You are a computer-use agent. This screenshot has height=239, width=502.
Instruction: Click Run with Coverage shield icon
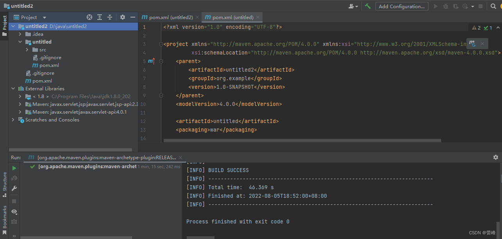pyautogui.click(x=456, y=6)
